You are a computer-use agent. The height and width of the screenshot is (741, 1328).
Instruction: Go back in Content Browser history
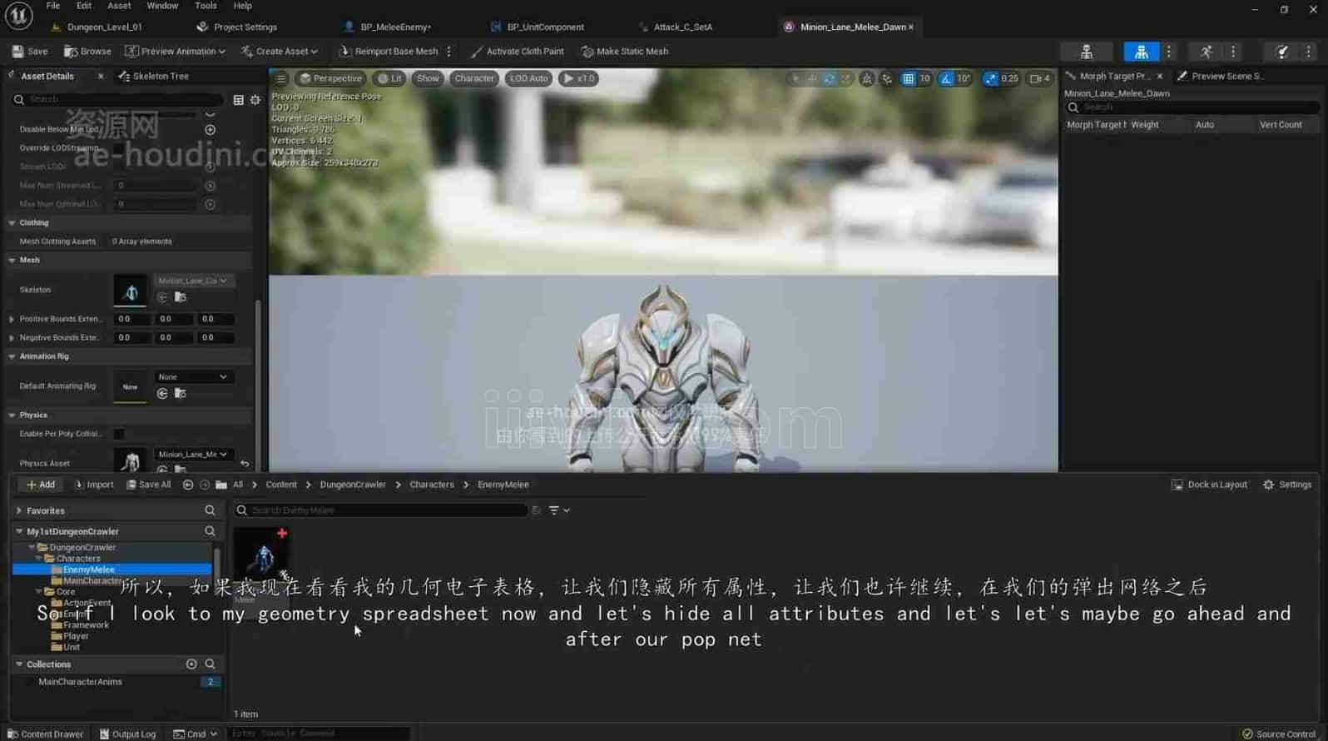pos(188,485)
